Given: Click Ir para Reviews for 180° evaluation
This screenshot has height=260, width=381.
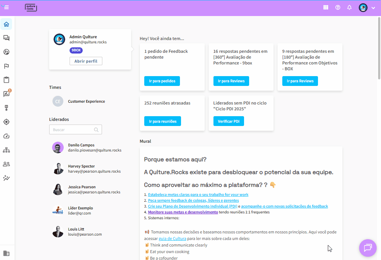Looking at the screenshot, I should pos(300,81).
